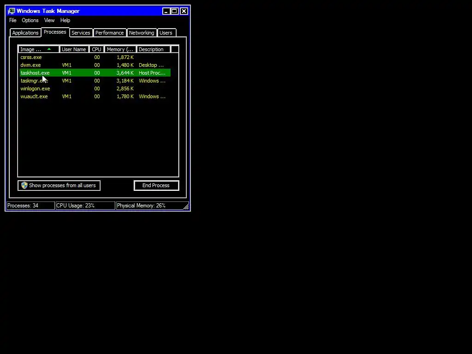Image resolution: width=472 pixels, height=354 pixels.
Task: Click the 1,480 K memory value
Action: 125,65
